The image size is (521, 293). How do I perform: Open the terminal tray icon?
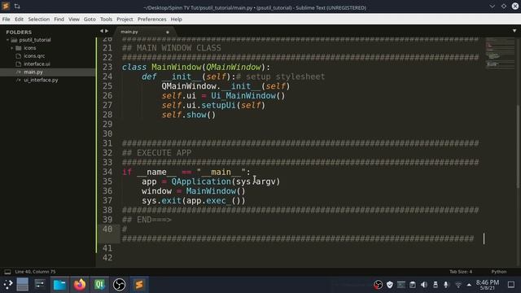coord(401,285)
